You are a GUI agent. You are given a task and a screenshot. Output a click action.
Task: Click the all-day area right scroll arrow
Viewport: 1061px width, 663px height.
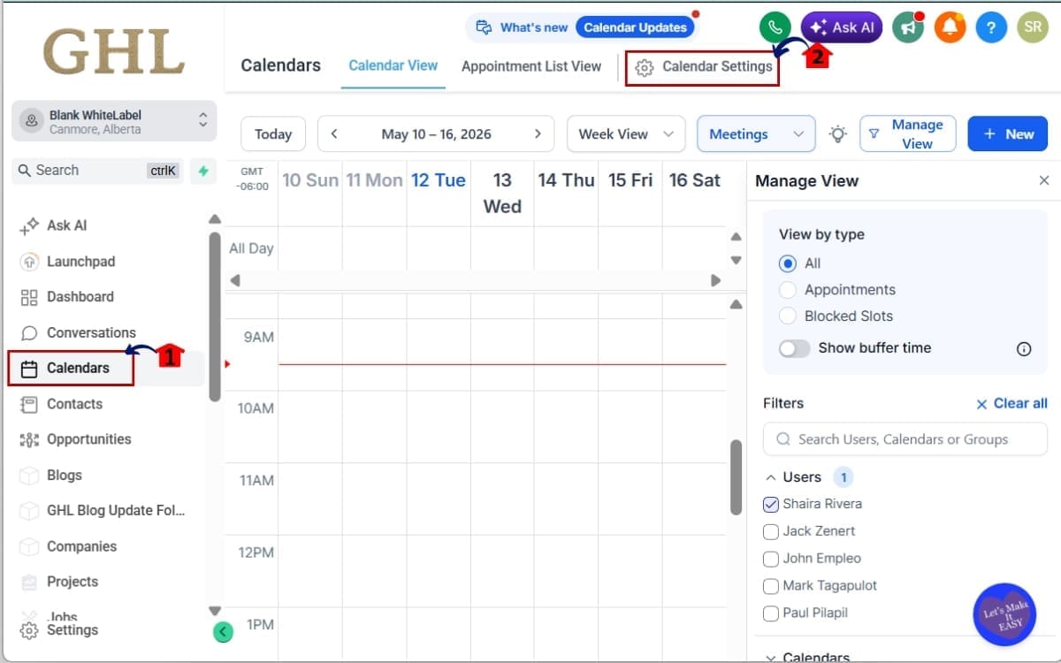[716, 280]
